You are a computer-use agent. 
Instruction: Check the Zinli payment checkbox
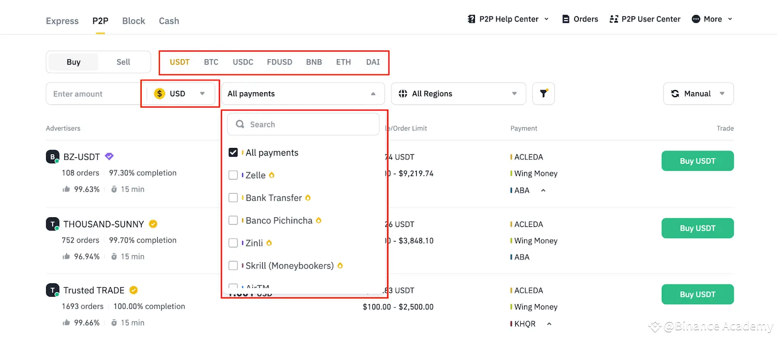[x=233, y=243]
